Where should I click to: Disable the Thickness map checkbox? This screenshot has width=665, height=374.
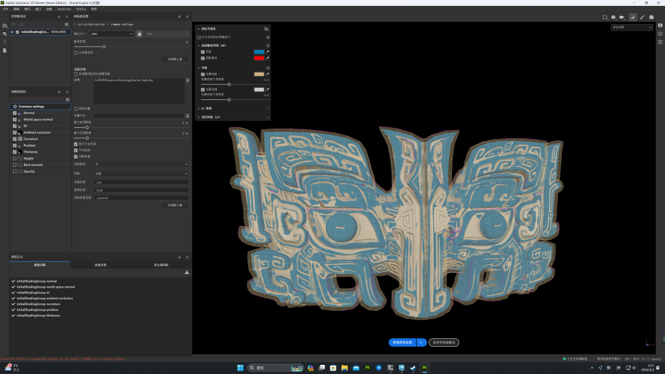pyautogui.click(x=14, y=152)
